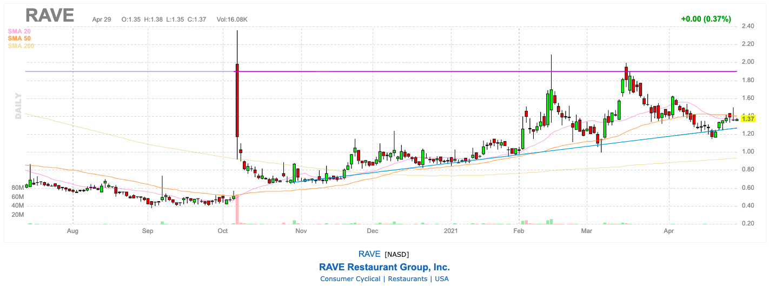Click the H:1.38 high price value
Viewport: 769px width, 286px height.
pos(154,19)
